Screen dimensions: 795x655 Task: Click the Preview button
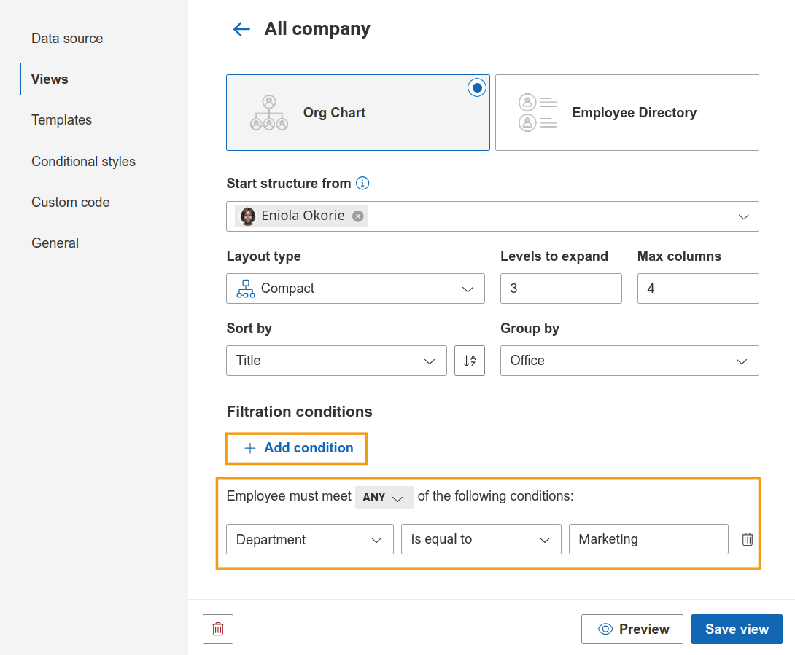pos(632,629)
